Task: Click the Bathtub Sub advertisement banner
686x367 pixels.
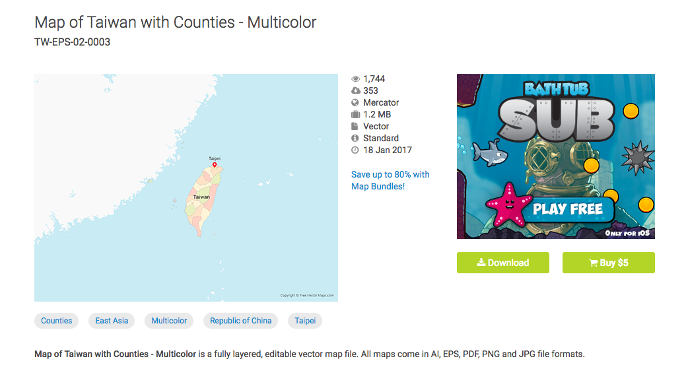Action: pyautogui.click(x=556, y=156)
